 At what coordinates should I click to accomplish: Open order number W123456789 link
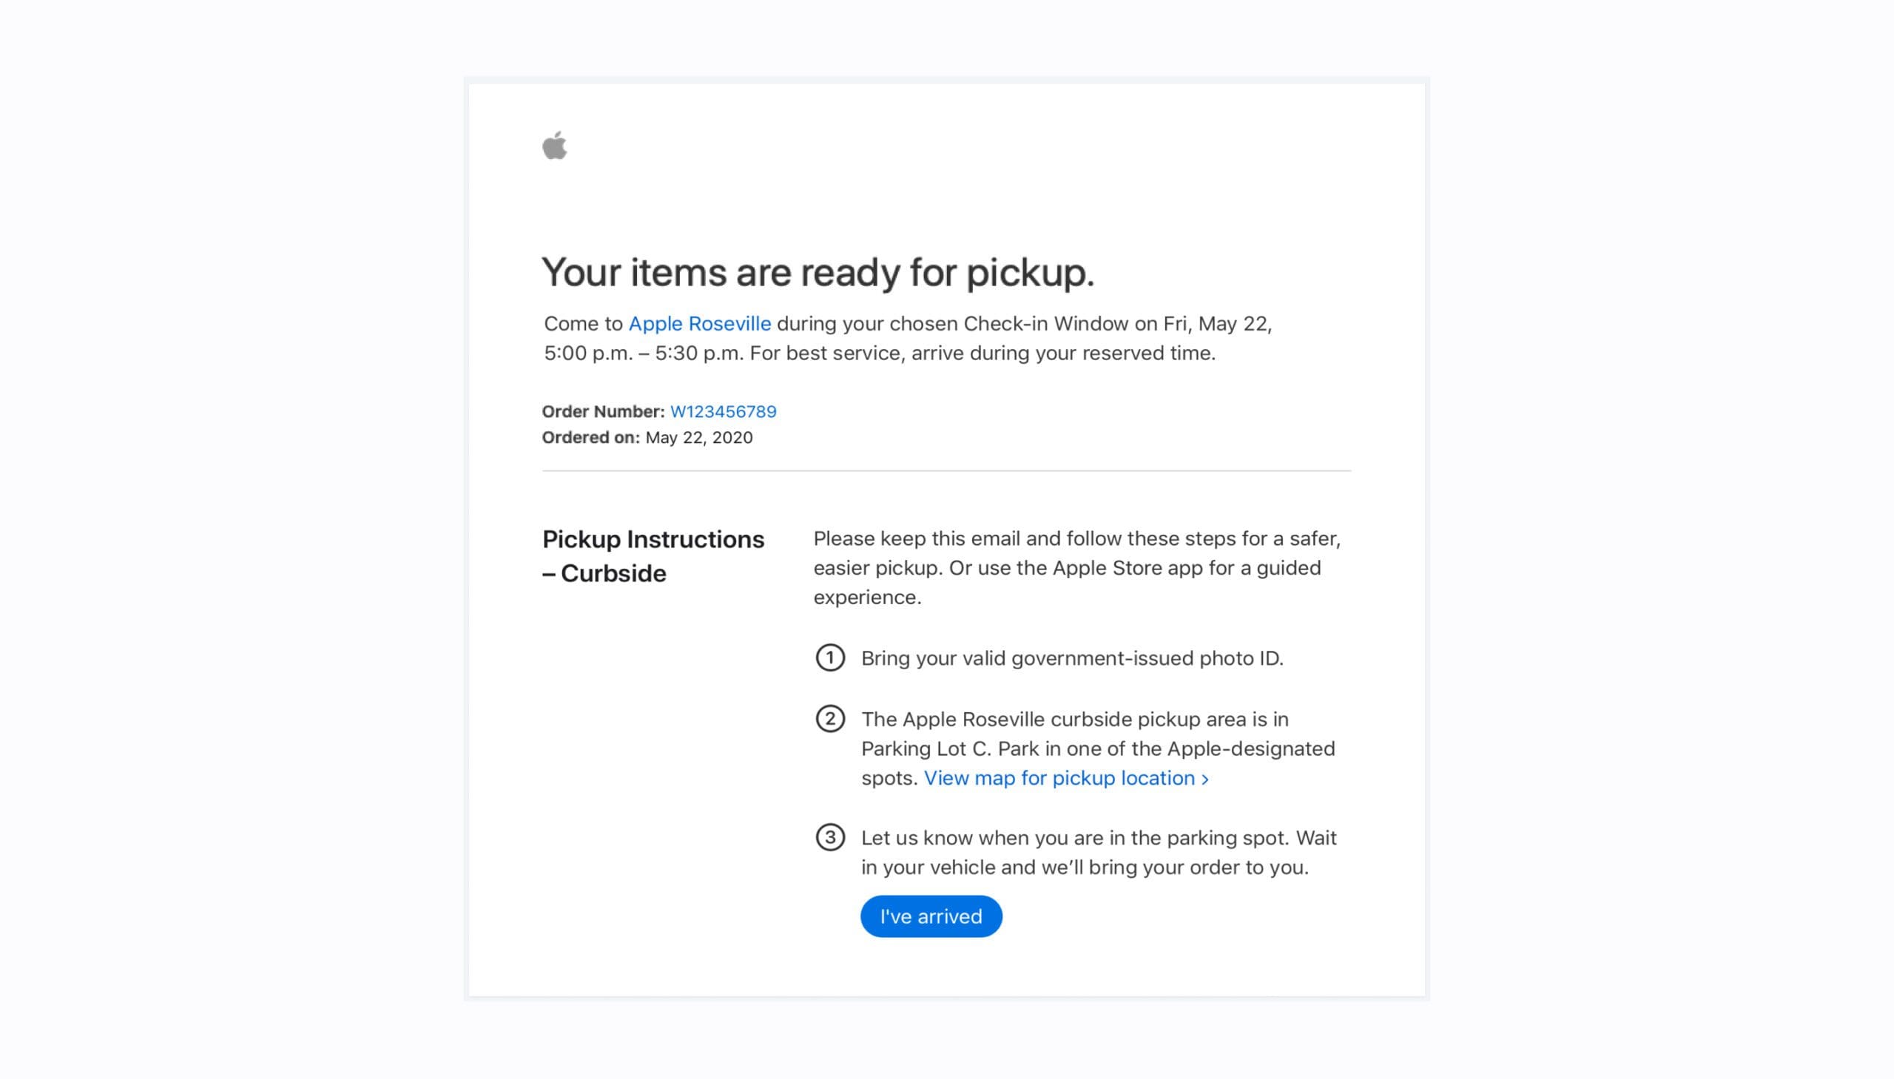tap(723, 411)
